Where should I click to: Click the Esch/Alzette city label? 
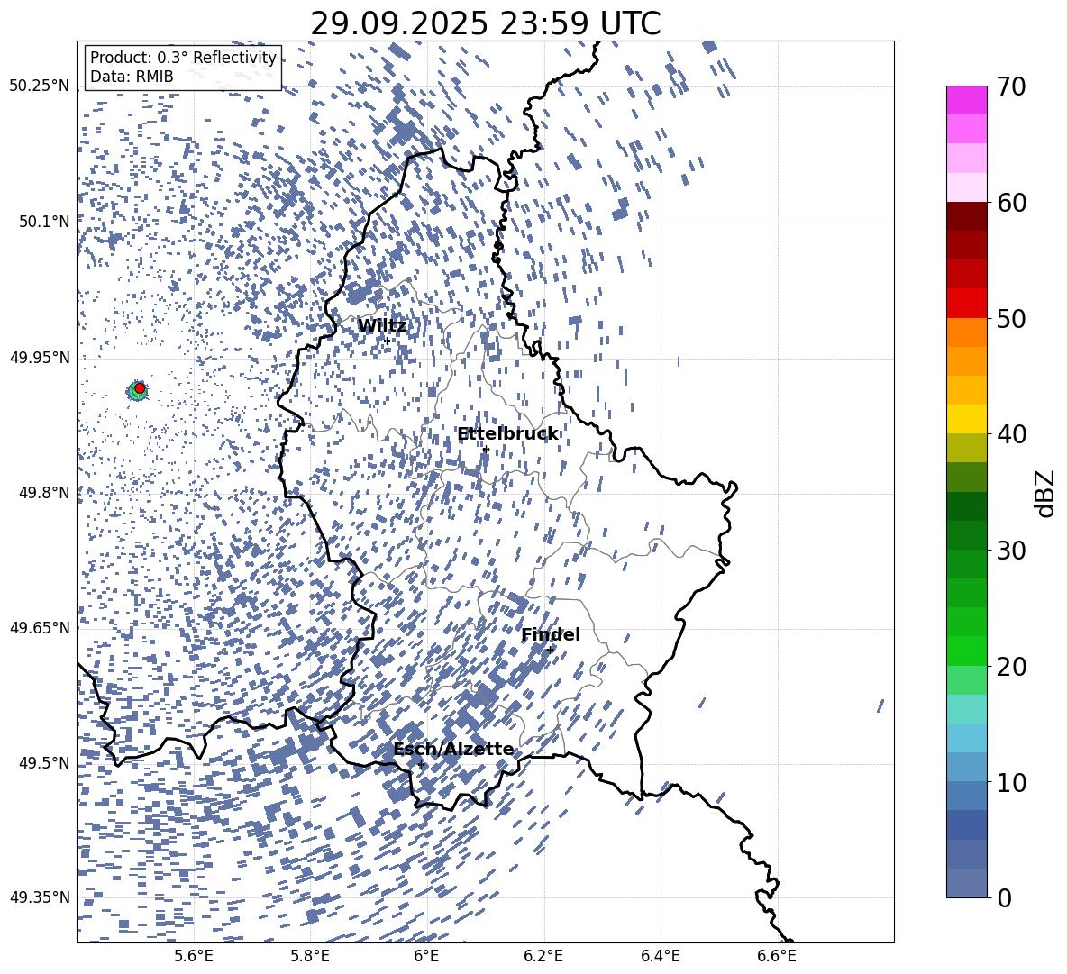point(453,750)
